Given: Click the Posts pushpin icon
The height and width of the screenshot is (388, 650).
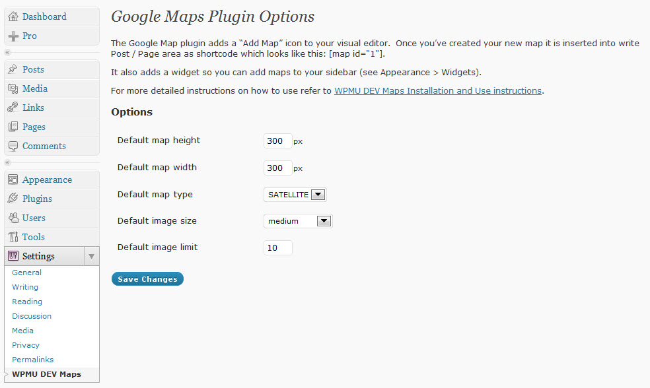Looking at the screenshot, I should (x=13, y=69).
